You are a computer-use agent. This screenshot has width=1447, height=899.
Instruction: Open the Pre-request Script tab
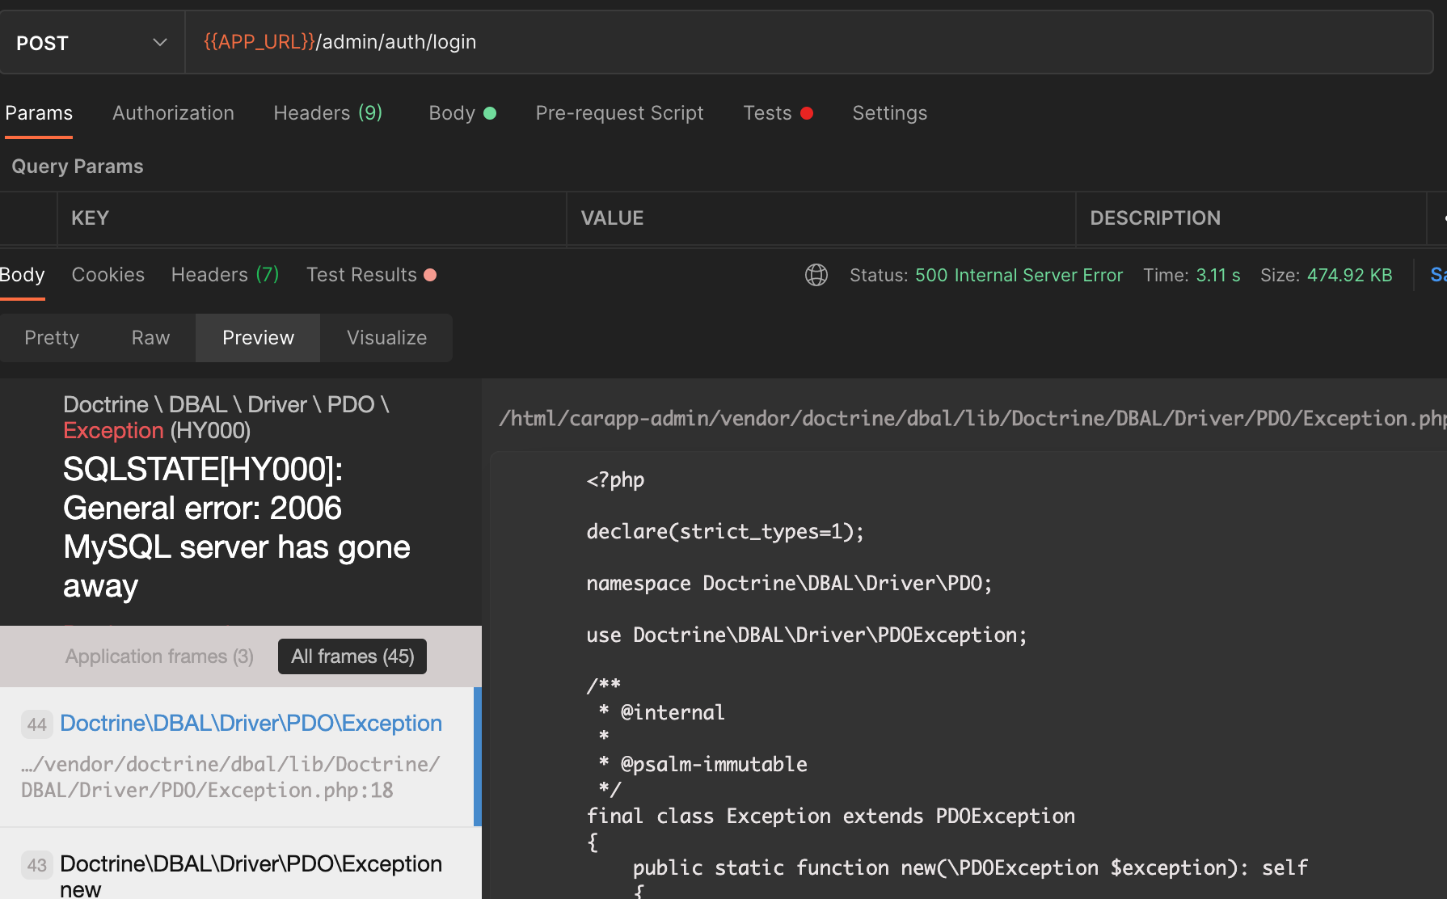pos(619,113)
